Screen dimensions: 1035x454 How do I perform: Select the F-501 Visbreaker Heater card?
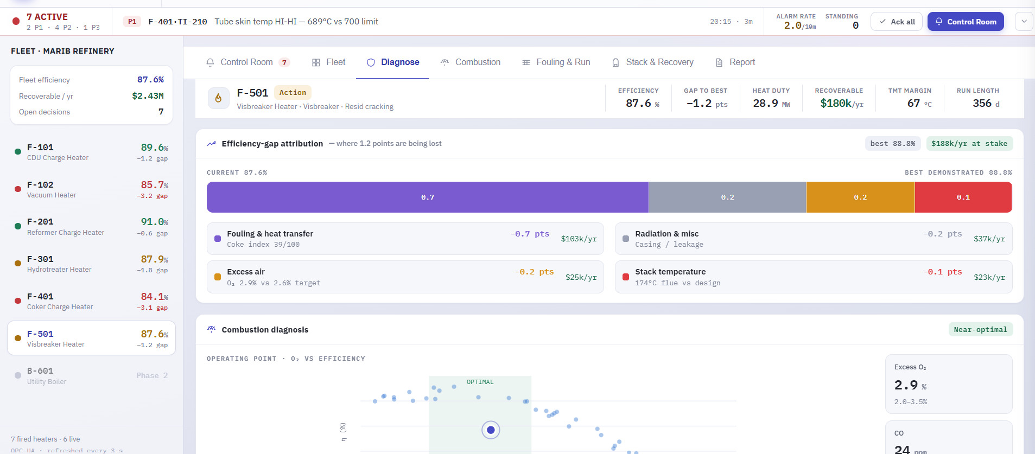click(x=91, y=338)
